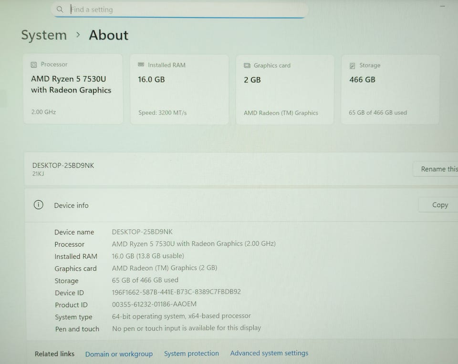Select the Processor summary card

73,89
